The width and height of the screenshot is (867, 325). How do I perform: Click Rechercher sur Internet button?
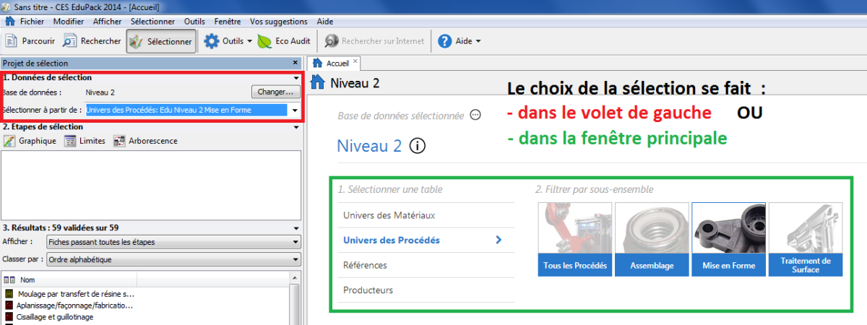[374, 41]
